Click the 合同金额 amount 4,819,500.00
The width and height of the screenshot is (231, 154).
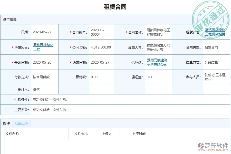tap(101, 47)
